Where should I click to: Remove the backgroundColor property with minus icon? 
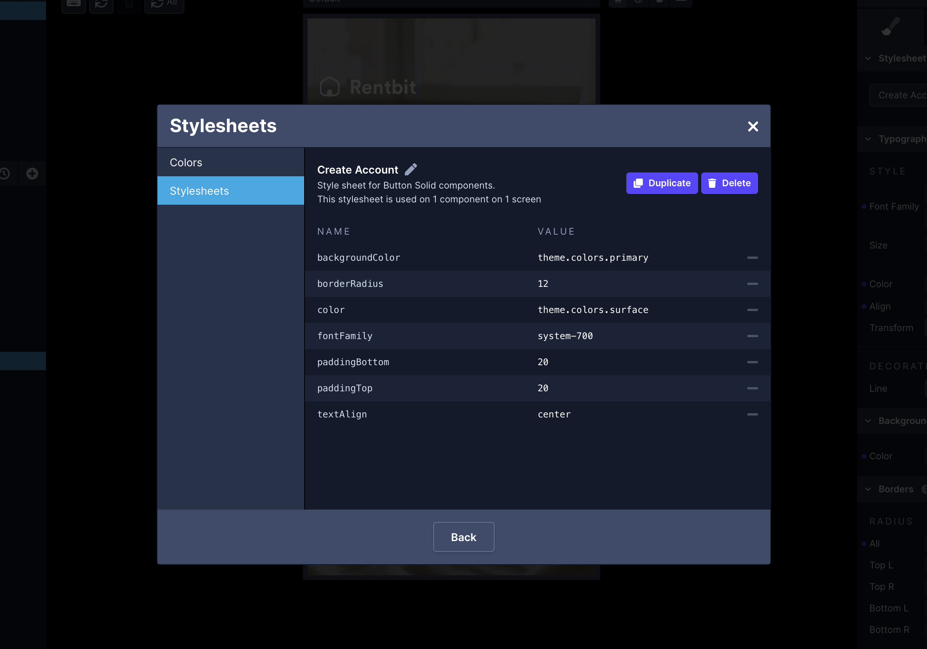click(x=752, y=258)
